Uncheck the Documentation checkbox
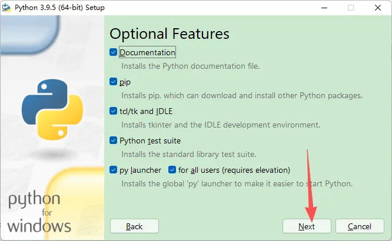Screen dimensions: 392x241 point(113,52)
